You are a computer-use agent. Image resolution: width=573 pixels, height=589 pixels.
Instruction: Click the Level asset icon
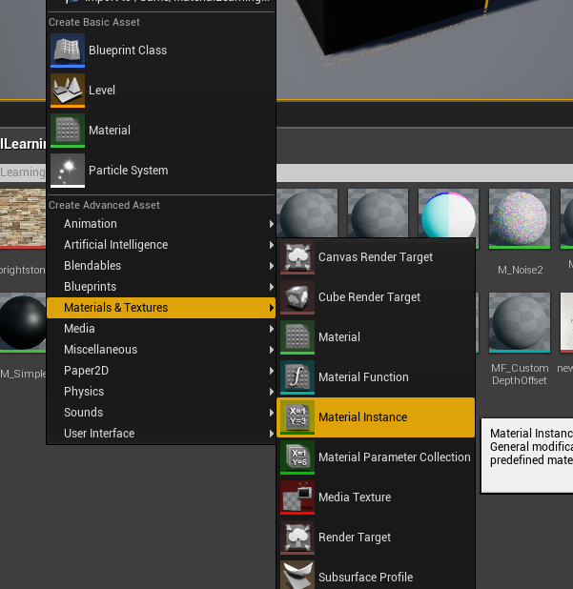(x=68, y=91)
